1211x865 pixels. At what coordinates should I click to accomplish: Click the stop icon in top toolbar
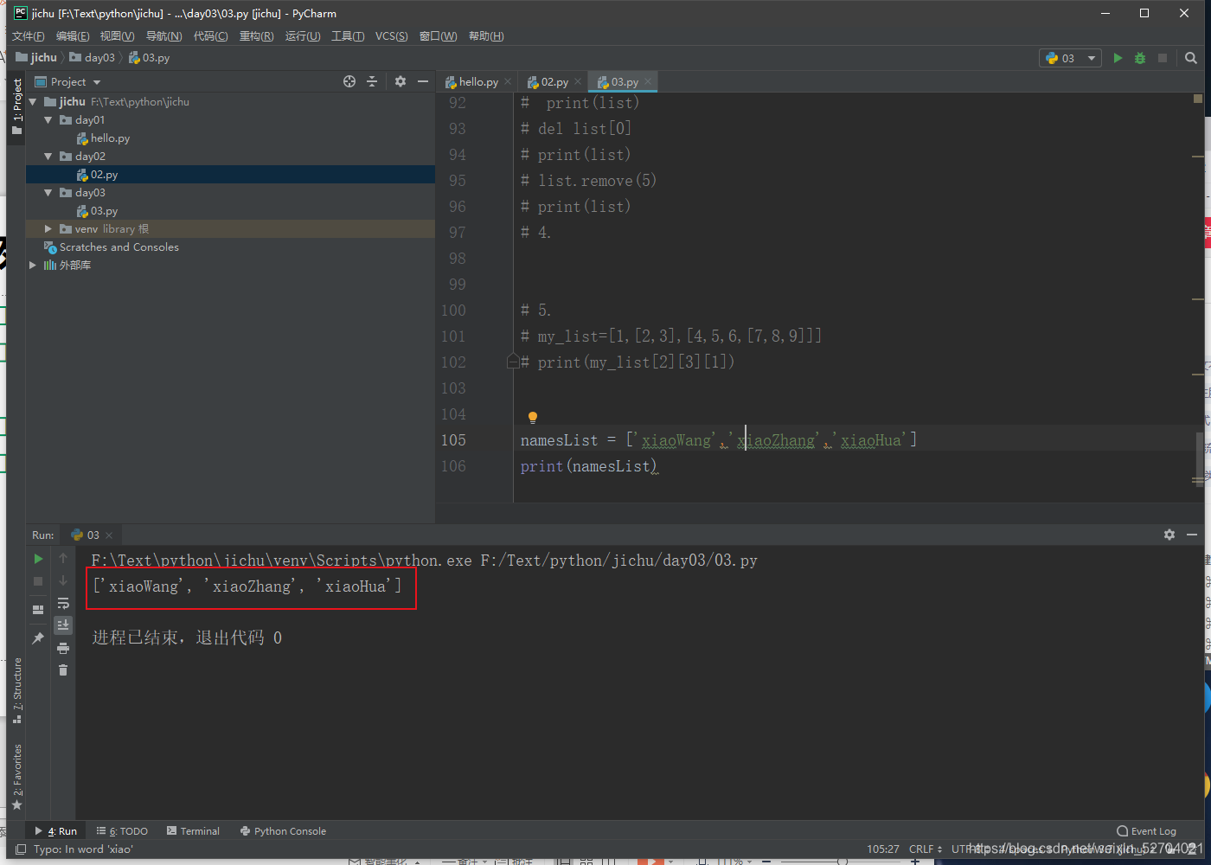coord(1163,58)
